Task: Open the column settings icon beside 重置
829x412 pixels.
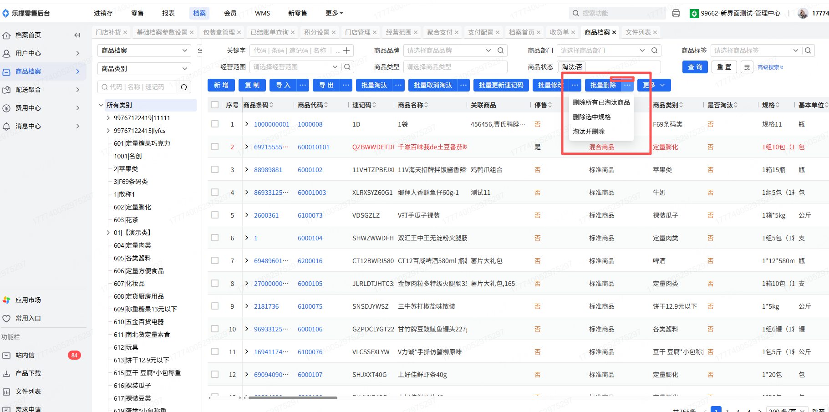Action: (x=747, y=67)
